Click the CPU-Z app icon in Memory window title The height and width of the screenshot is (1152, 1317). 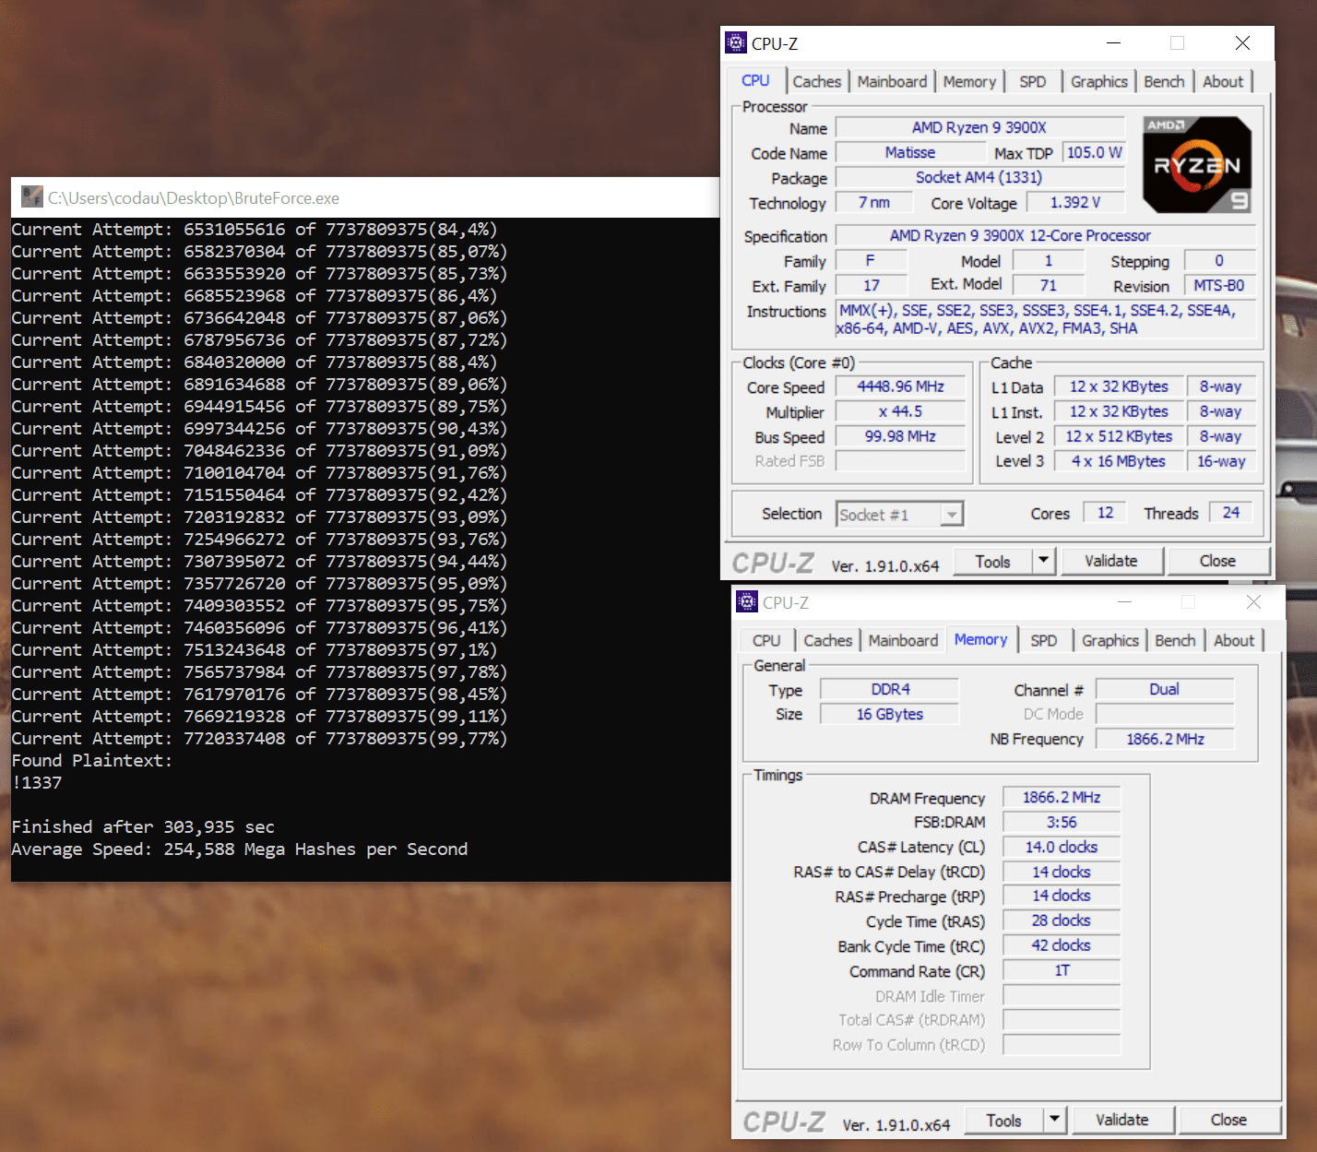[747, 601]
